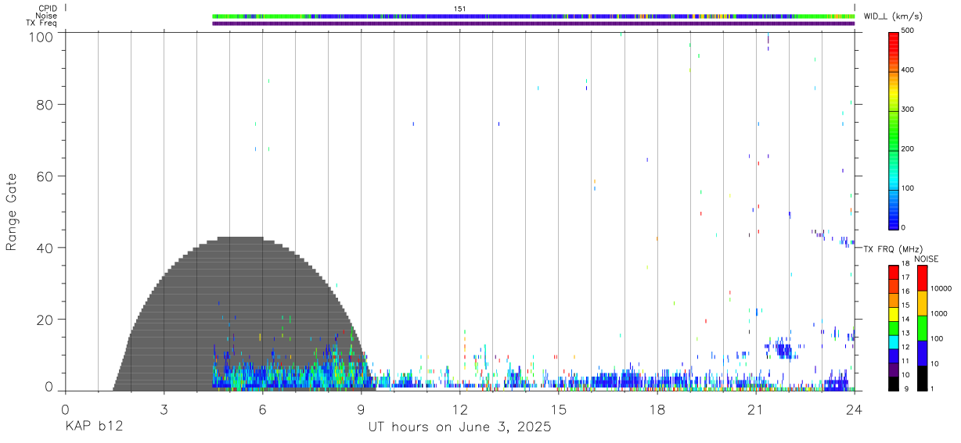
Task: Click the yellow 14 MHz TX frequency swatch
Action: pos(894,314)
